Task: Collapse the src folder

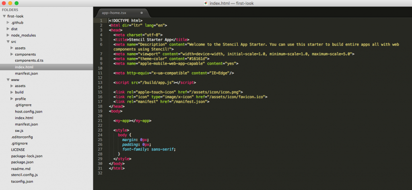Action: 8,41
